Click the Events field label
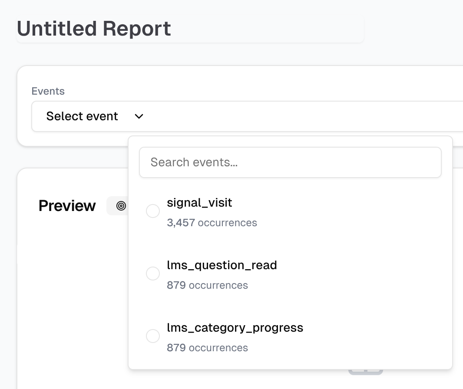The image size is (463, 389). click(x=48, y=91)
